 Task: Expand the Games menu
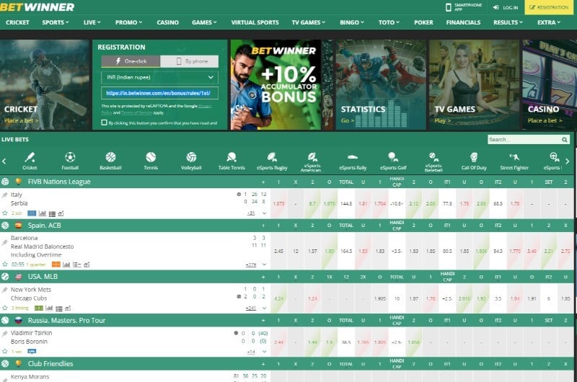204,22
